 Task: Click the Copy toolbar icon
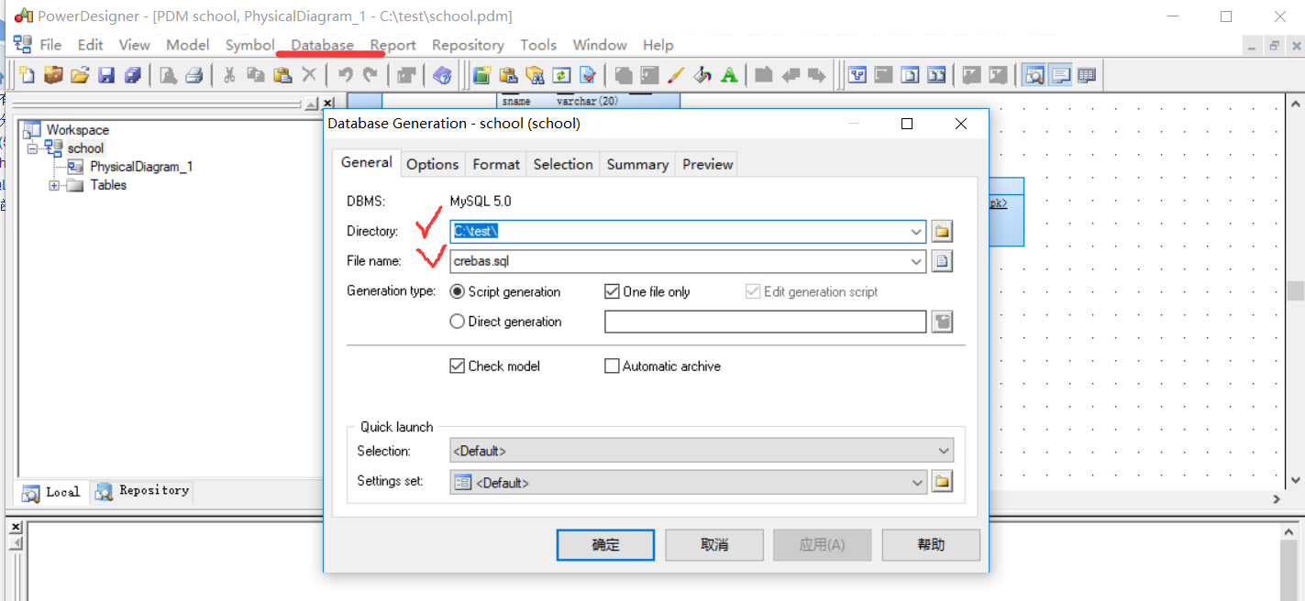click(x=256, y=75)
